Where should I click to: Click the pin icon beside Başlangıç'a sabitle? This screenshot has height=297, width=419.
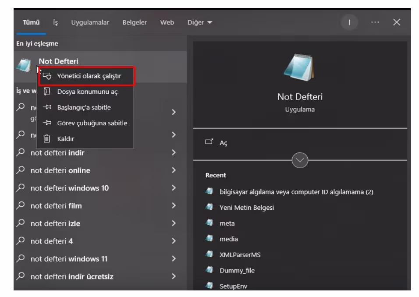47,107
